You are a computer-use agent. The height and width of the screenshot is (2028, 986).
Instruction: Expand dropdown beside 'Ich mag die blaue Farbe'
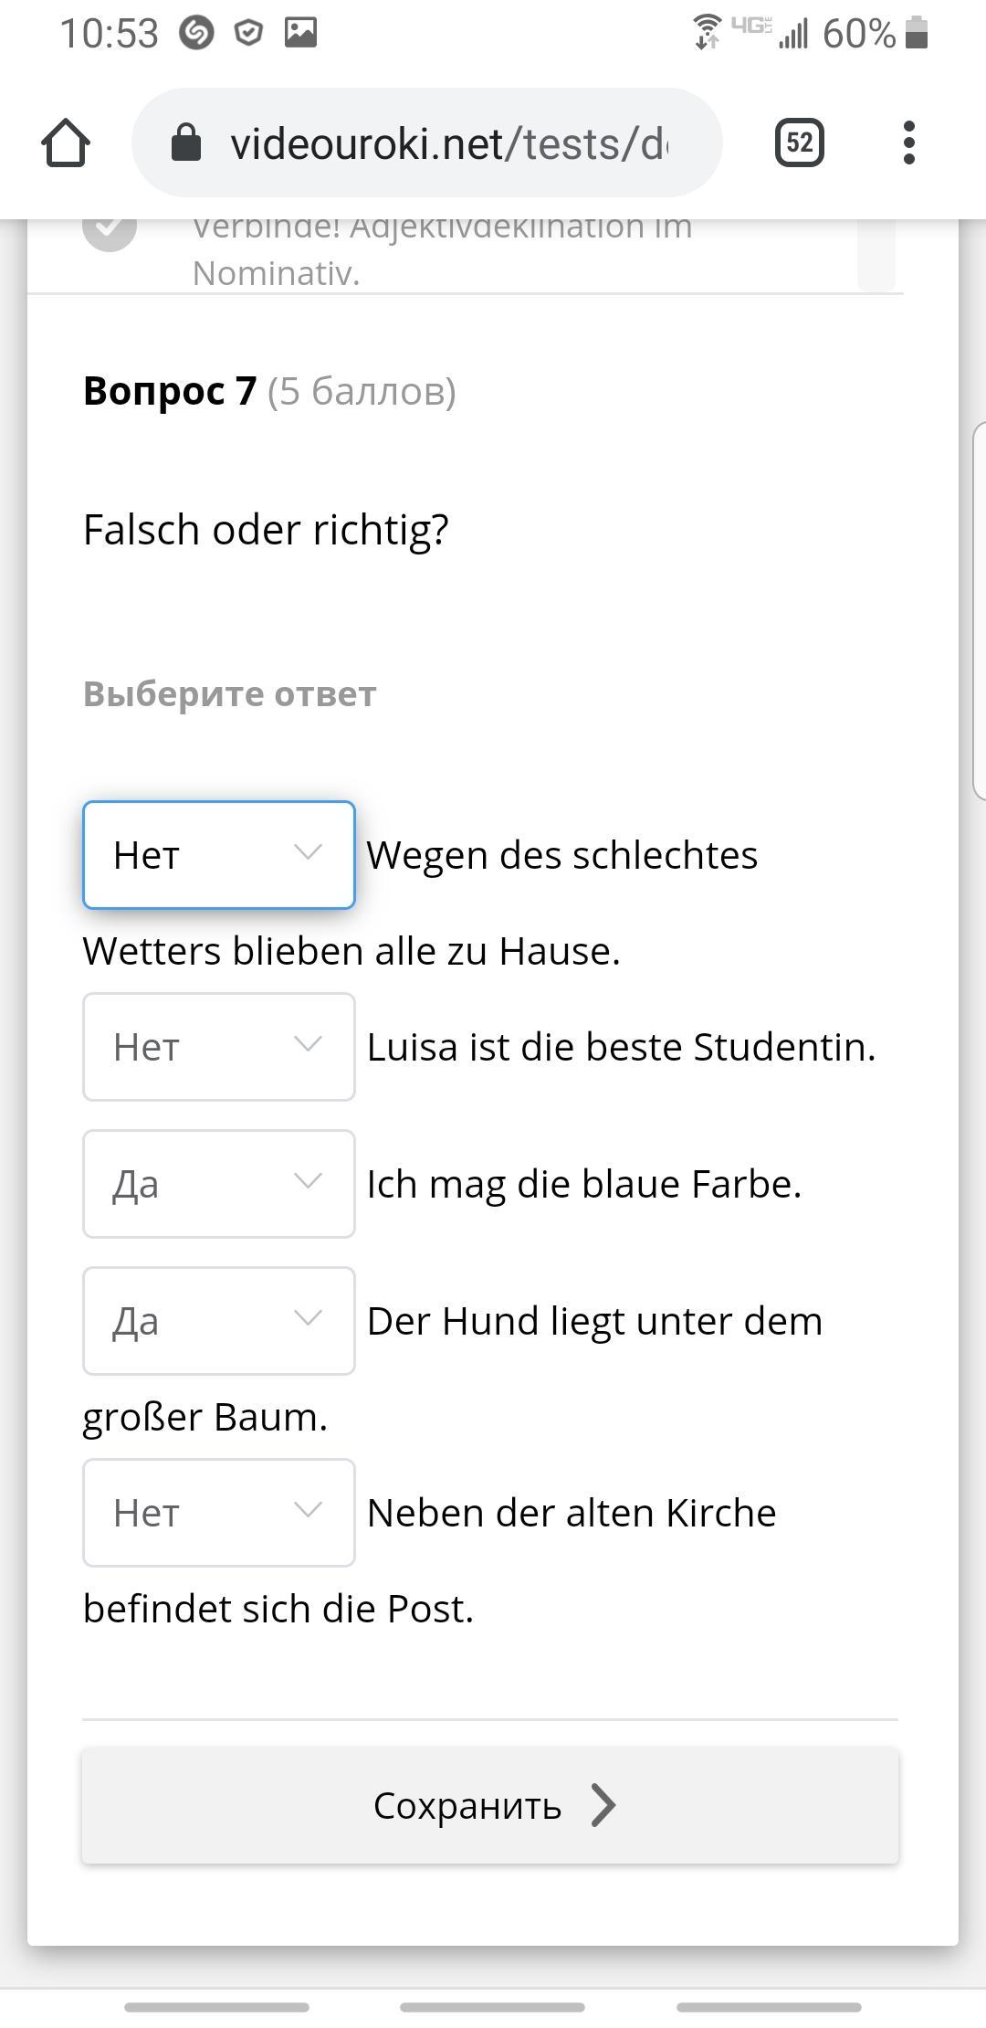coord(219,1184)
